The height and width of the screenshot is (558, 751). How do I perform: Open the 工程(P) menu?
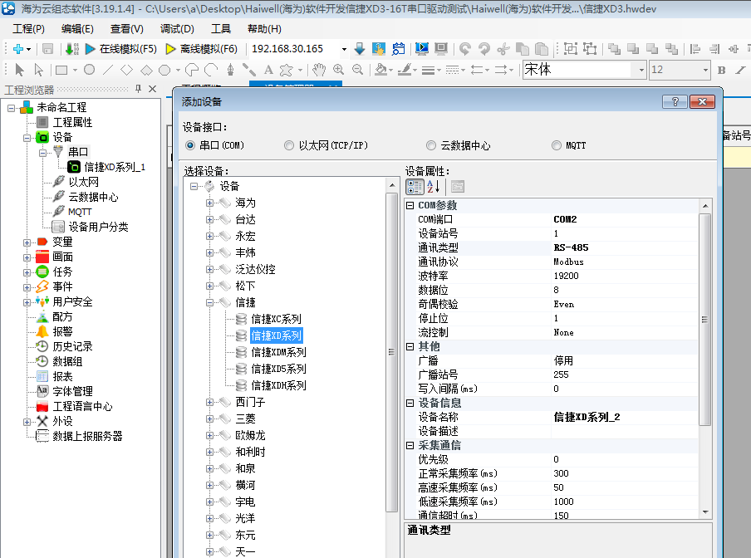tap(29, 29)
